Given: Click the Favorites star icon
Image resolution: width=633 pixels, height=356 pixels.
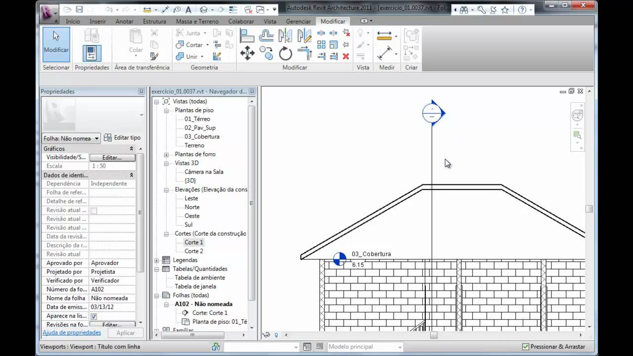Looking at the screenshot, I should (x=504, y=10).
